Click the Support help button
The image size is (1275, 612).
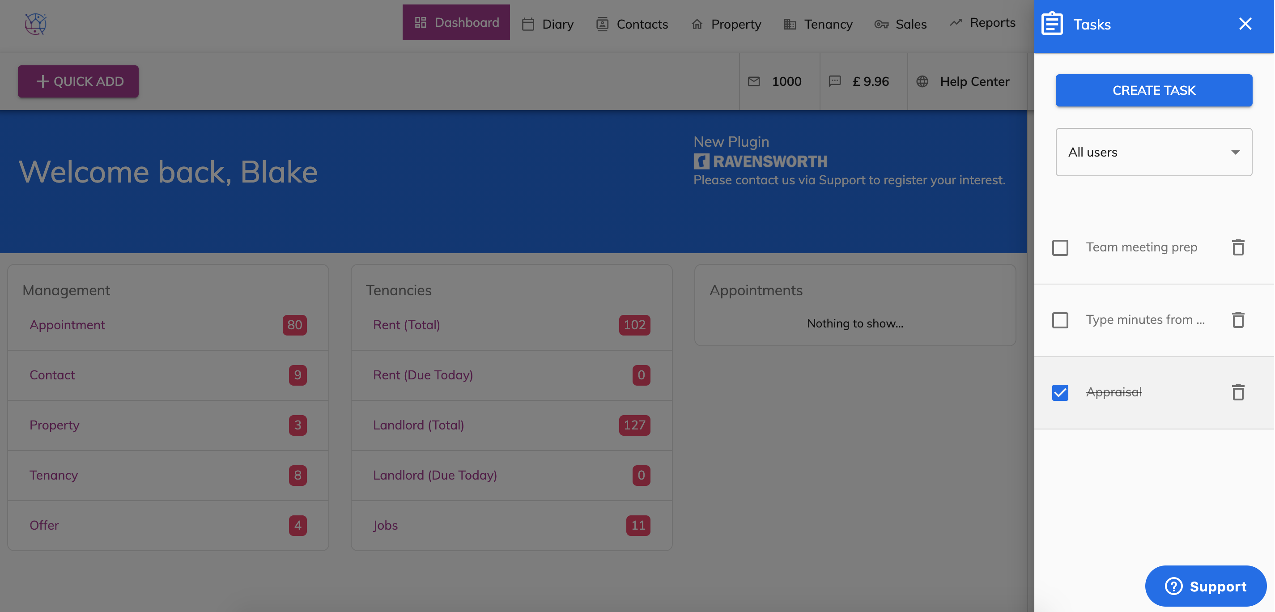1205,586
